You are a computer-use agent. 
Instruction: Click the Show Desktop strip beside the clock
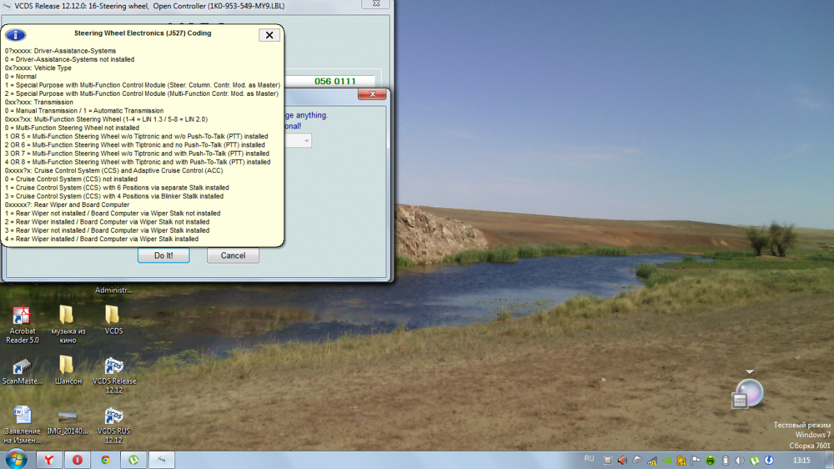coord(828,459)
